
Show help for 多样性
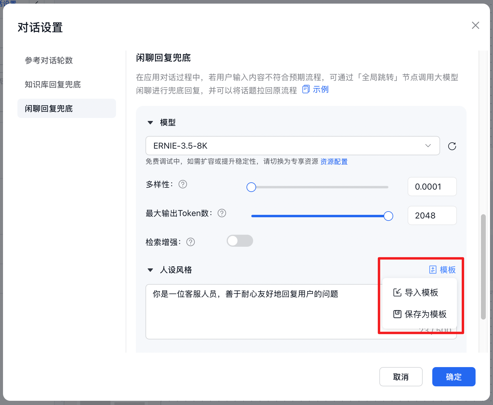(x=183, y=184)
